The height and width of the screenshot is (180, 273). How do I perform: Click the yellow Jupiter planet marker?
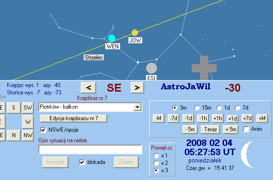(135, 33)
